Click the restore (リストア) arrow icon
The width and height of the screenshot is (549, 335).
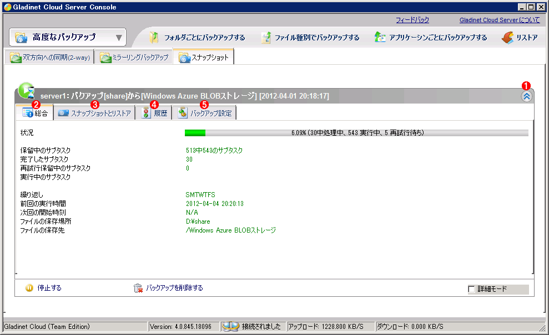(x=508, y=38)
